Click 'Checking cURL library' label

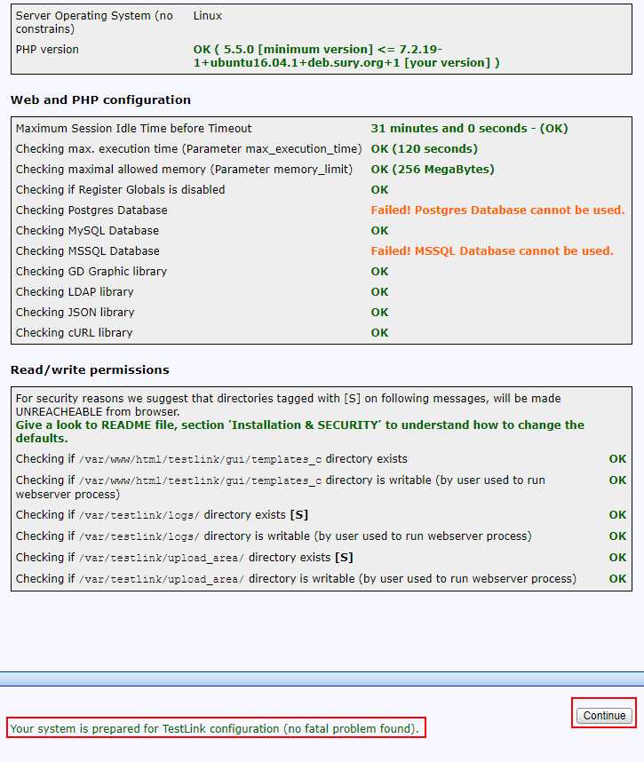click(75, 332)
